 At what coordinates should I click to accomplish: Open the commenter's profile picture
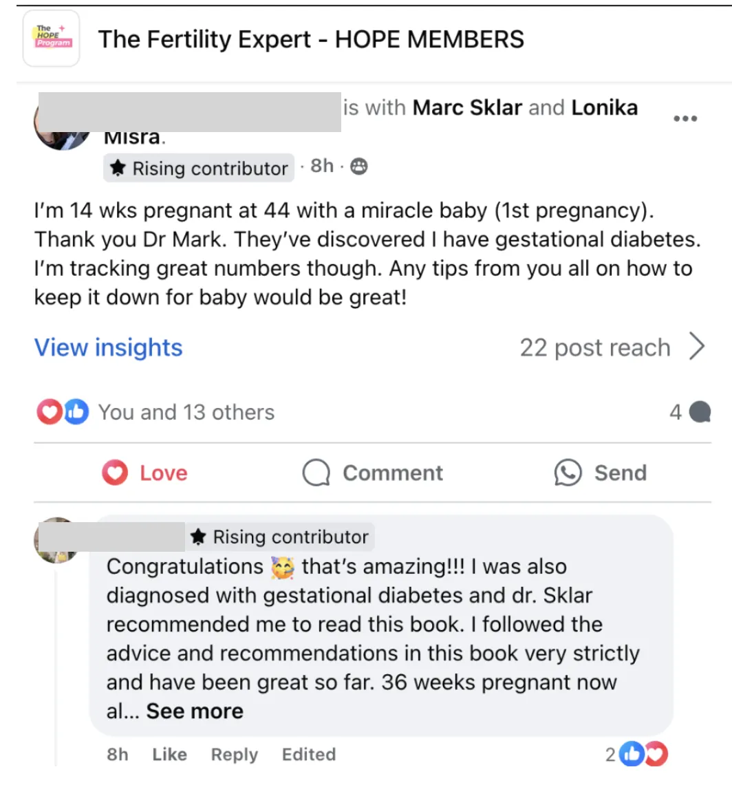tap(56, 541)
